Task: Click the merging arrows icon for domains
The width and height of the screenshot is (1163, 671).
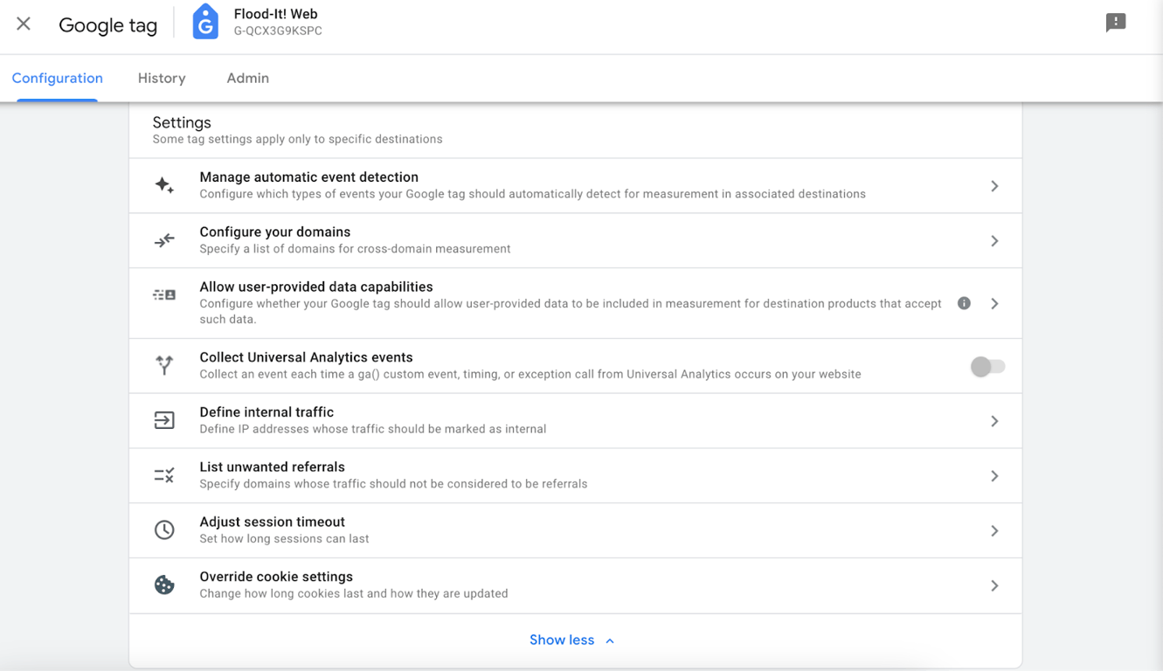Action: pyautogui.click(x=164, y=240)
